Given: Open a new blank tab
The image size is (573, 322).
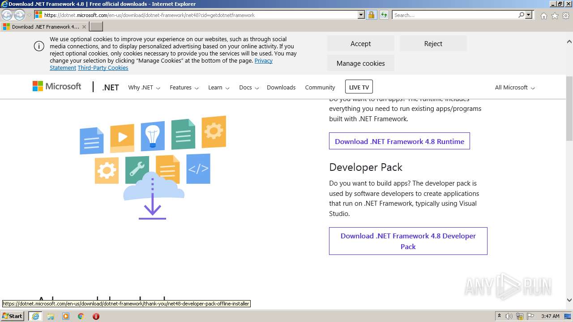Looking at the screenshot, I should click(96, 27).
